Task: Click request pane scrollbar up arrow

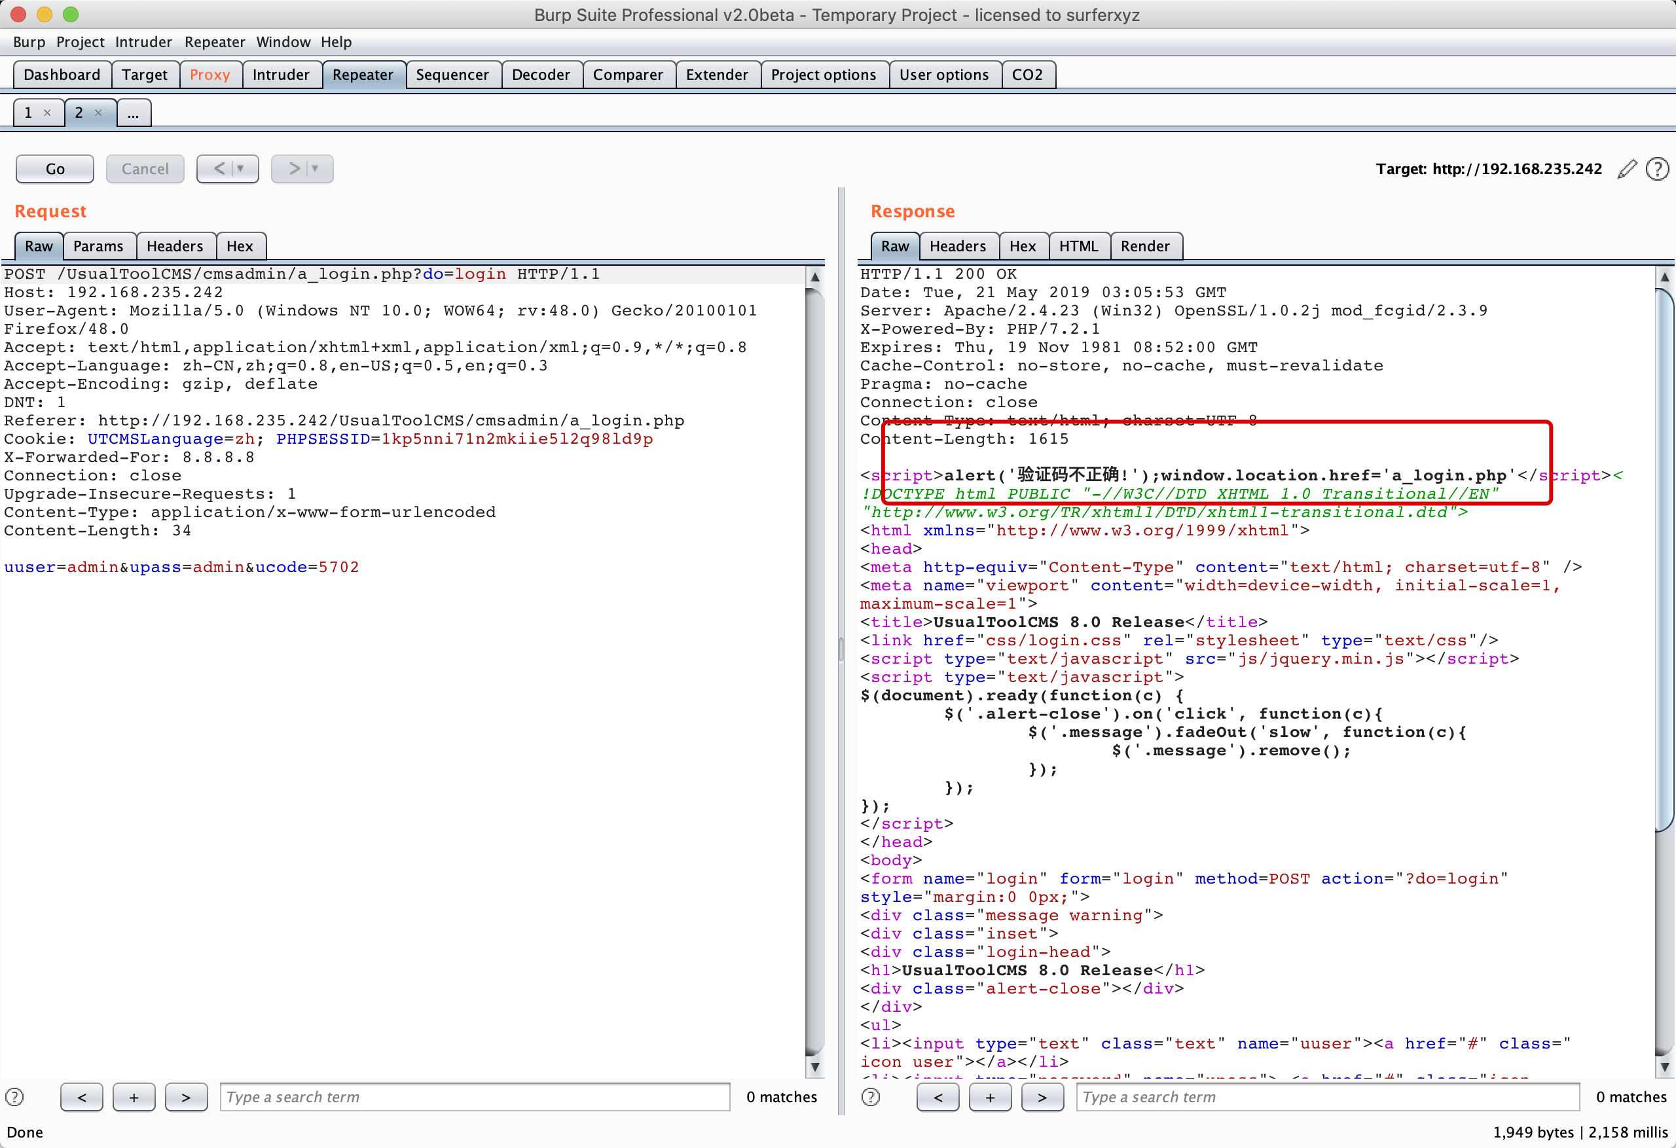Action: 815,277
